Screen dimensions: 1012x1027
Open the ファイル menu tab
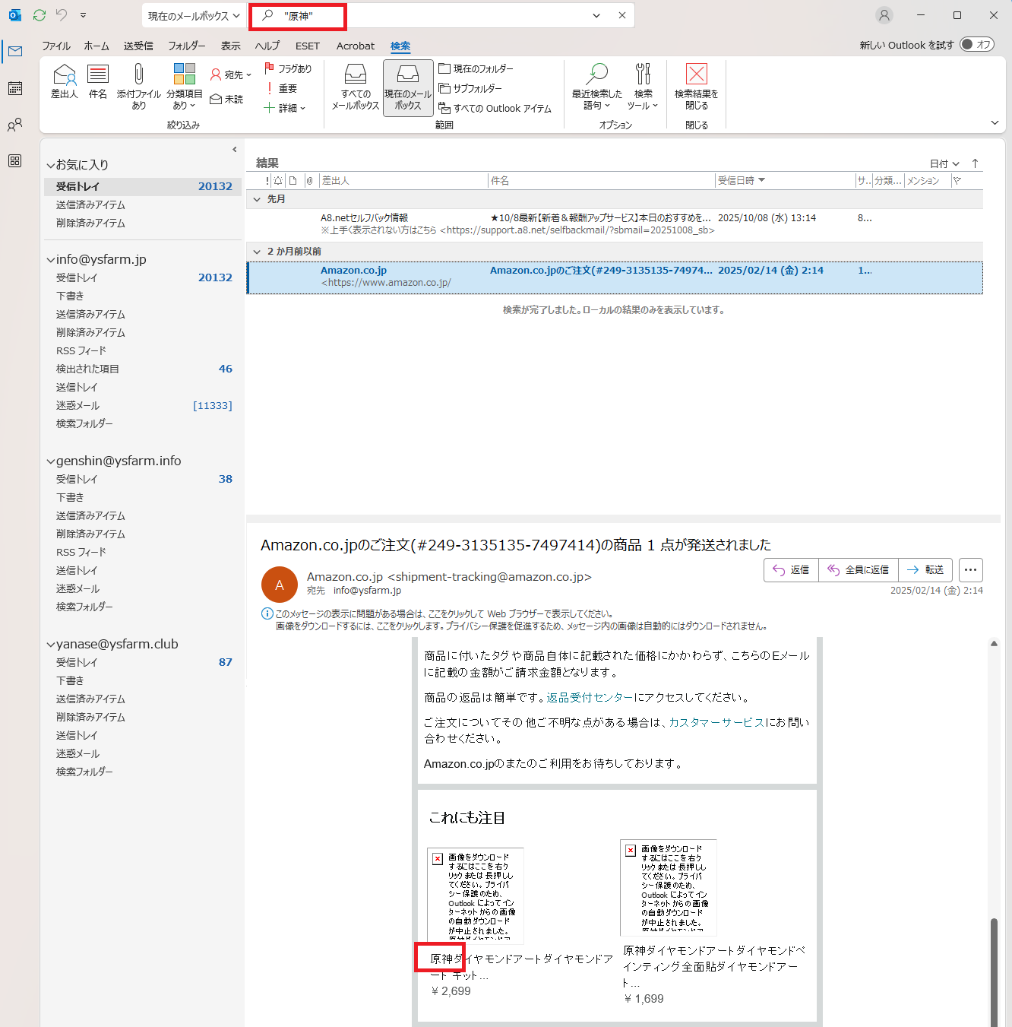pos(55,46)
